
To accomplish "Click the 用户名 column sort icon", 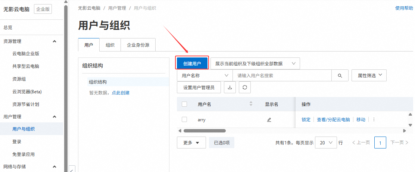I will coord(251,104).
